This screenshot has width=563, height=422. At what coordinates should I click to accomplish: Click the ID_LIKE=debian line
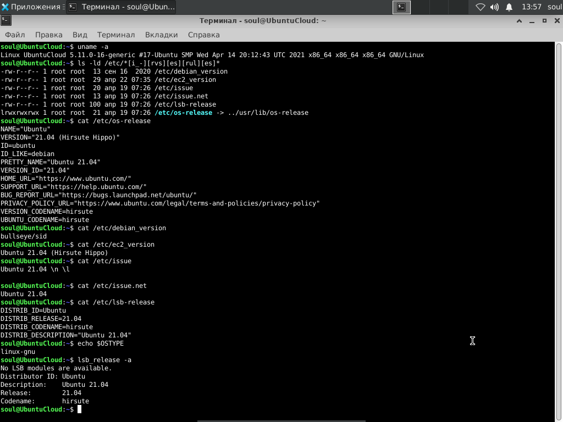click(x=27, y=154)
